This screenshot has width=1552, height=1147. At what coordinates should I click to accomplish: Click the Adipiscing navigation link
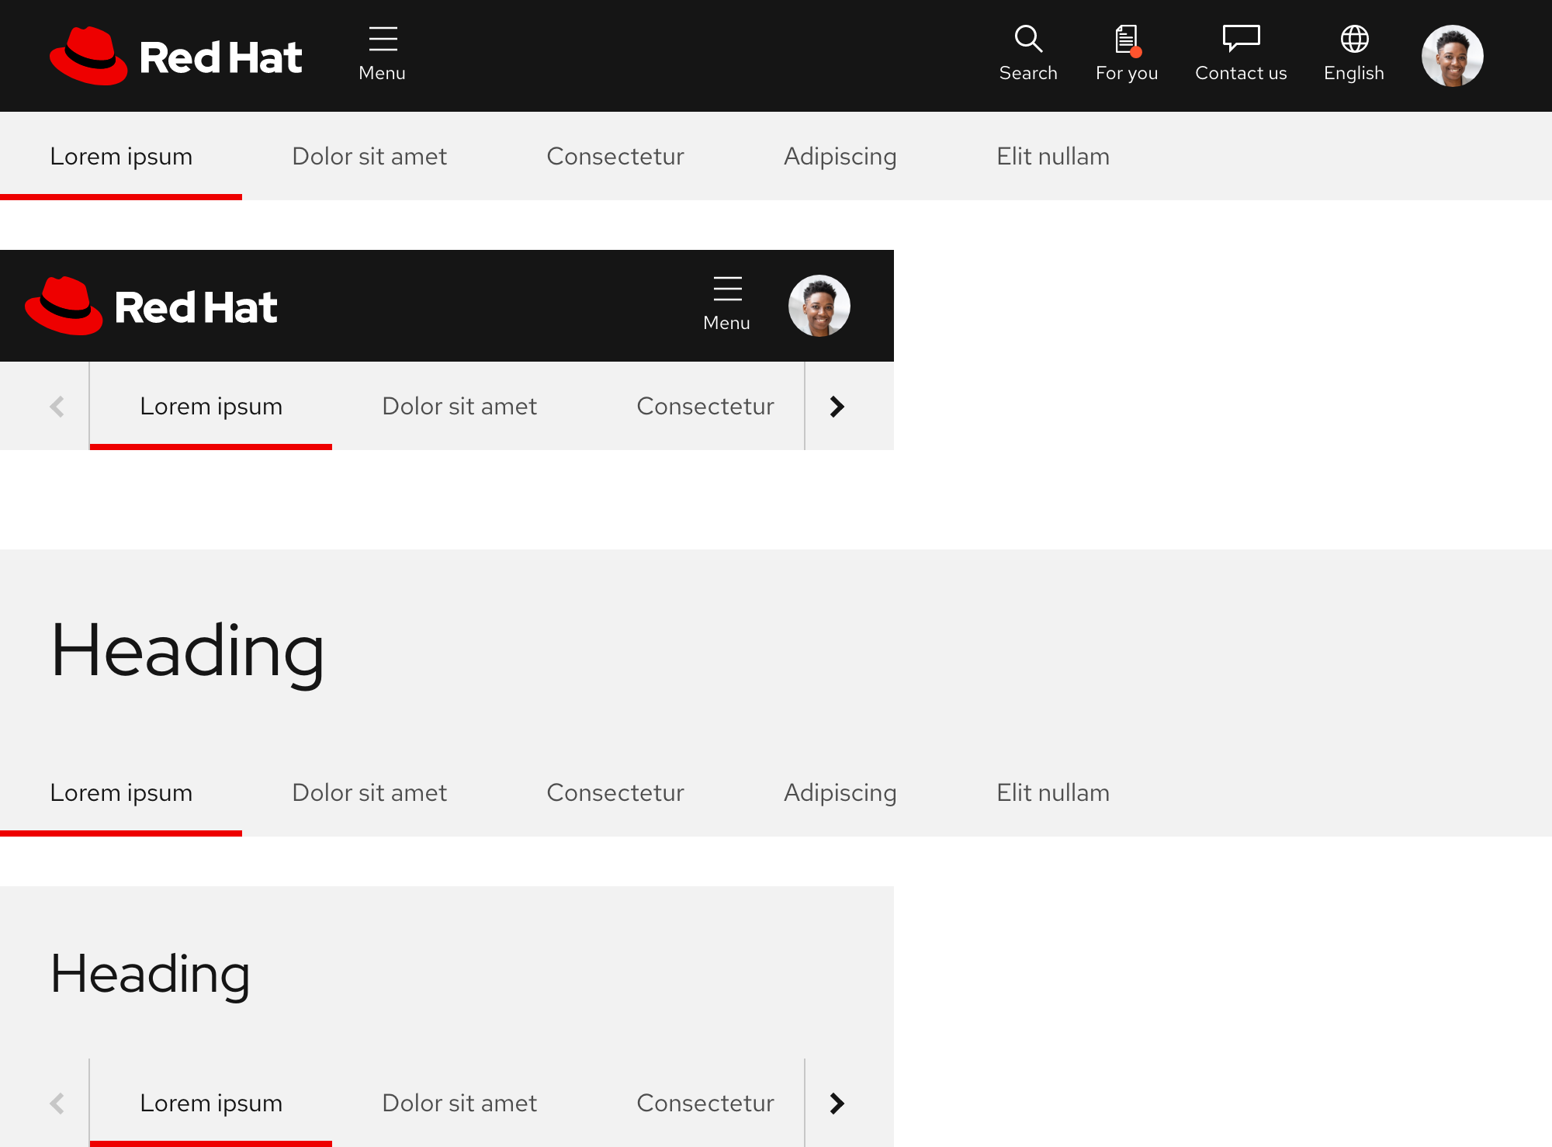840,154
